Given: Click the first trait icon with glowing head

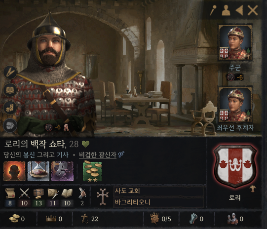Looking at the screenshot, I should click(x=14, y=171).
